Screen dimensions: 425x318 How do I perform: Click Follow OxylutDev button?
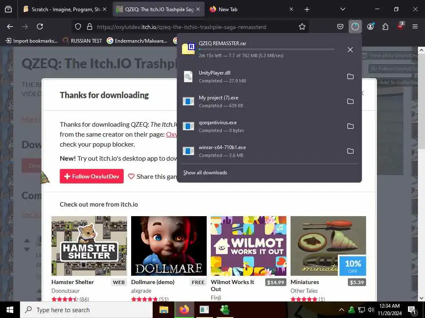pos(92,176)
